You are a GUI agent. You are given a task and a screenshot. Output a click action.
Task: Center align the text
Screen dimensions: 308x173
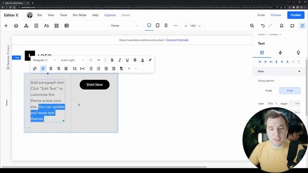coord(51,68)
